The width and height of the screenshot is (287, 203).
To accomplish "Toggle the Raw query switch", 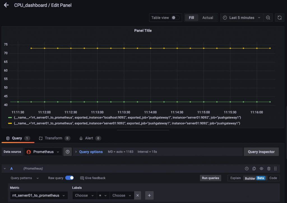I will pos(70,178).
